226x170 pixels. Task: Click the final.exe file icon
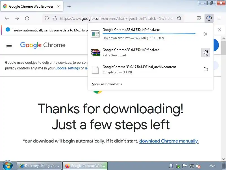95,34
